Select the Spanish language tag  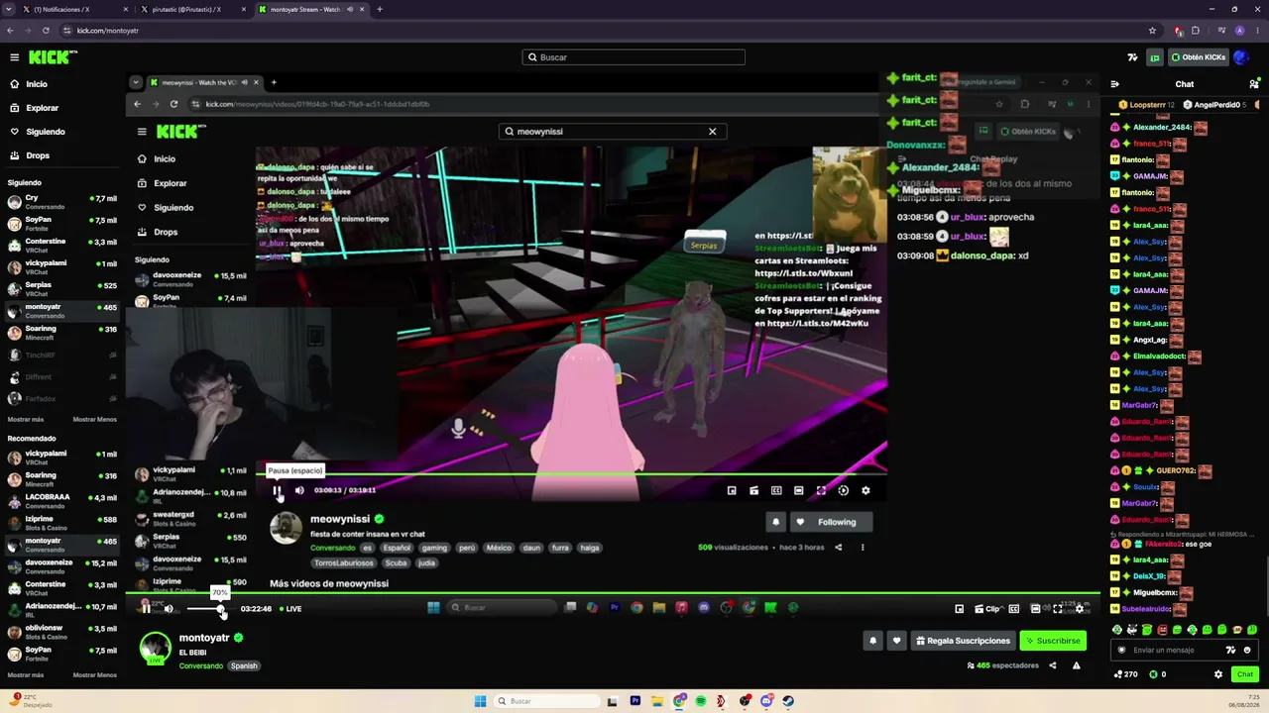(244, 665)
